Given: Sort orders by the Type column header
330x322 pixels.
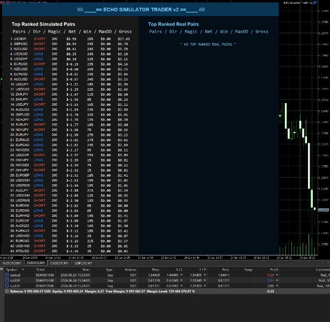Looking at the screenshot, I should (109, 269).
